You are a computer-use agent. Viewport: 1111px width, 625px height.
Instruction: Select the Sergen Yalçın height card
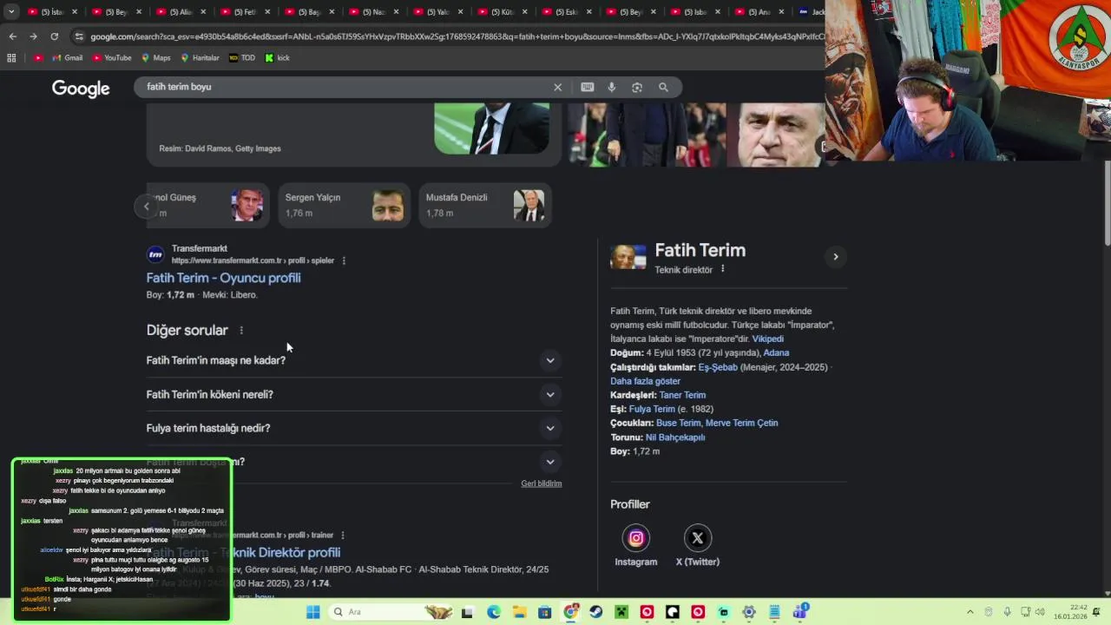(x=345, y=206)
